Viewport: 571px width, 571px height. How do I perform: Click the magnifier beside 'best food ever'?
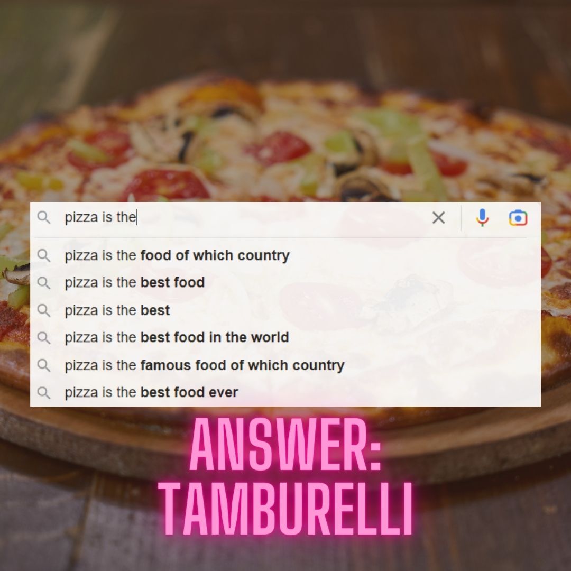44,392
